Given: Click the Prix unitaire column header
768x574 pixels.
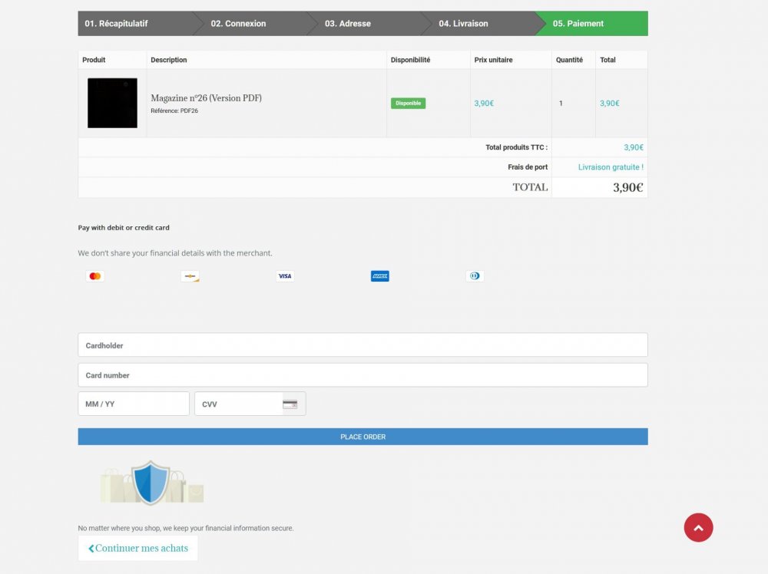Looking at the screenshot, I should tap(493, 60).
